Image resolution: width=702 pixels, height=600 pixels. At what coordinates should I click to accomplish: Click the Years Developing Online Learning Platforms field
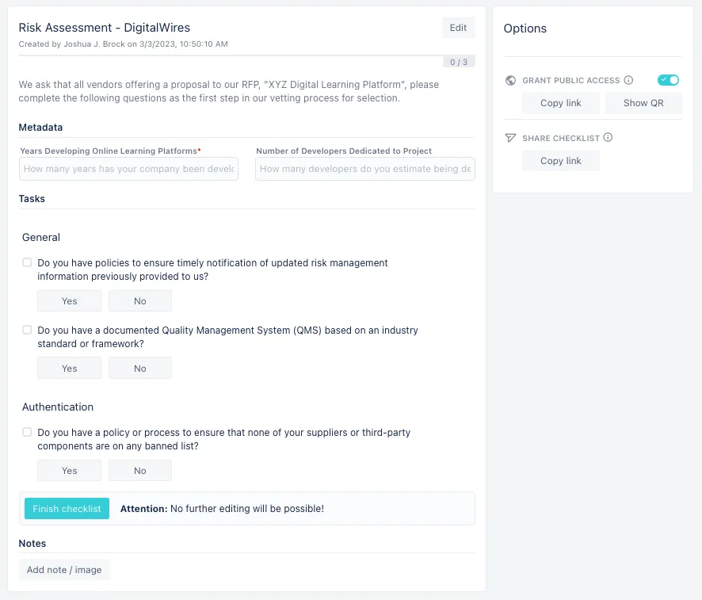tap(128, 169)
